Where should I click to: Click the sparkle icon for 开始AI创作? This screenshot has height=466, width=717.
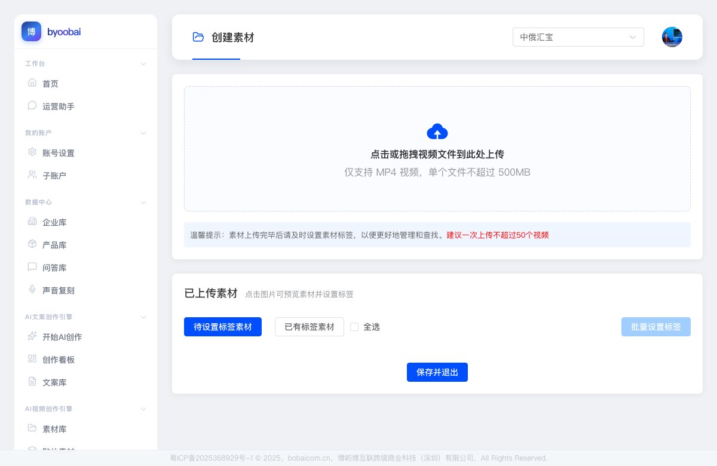tap(32, 336)
